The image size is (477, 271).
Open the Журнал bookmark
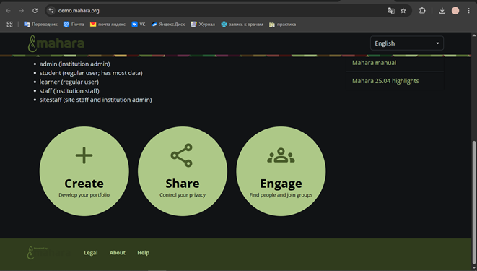tap(203, 25)
